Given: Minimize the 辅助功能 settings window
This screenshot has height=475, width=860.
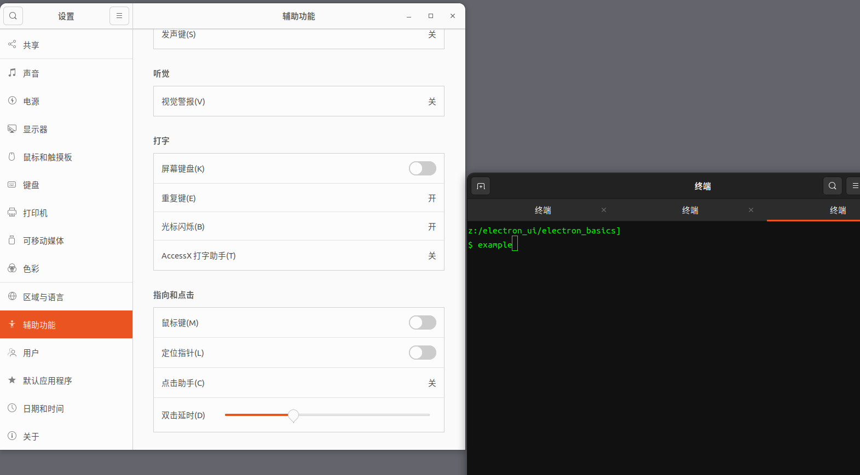Looking at the screenshot, I should click(409, 16).
